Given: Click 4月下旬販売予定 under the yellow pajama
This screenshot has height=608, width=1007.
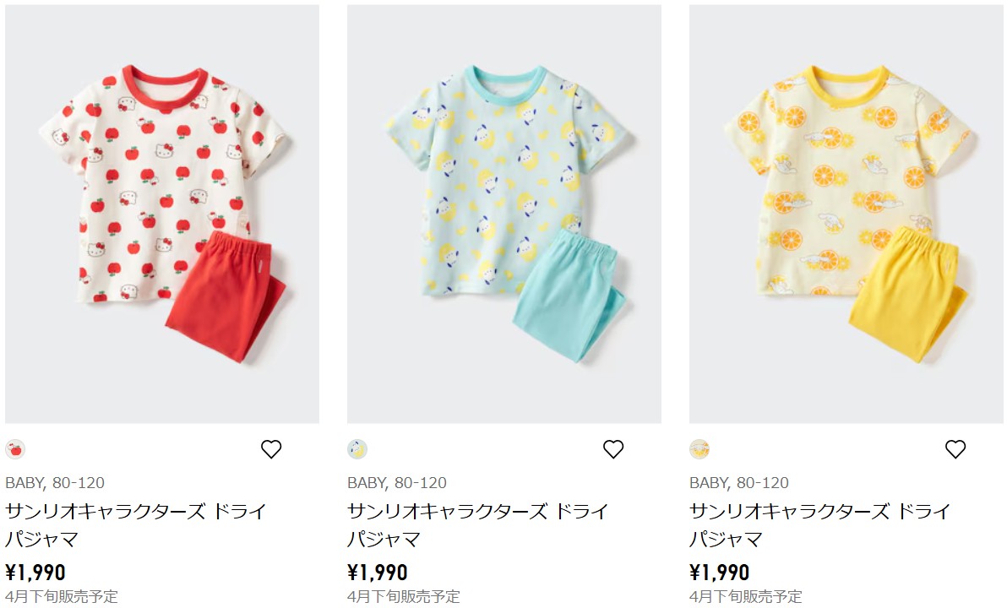Looking at the screenshot, I should point(746,596).
